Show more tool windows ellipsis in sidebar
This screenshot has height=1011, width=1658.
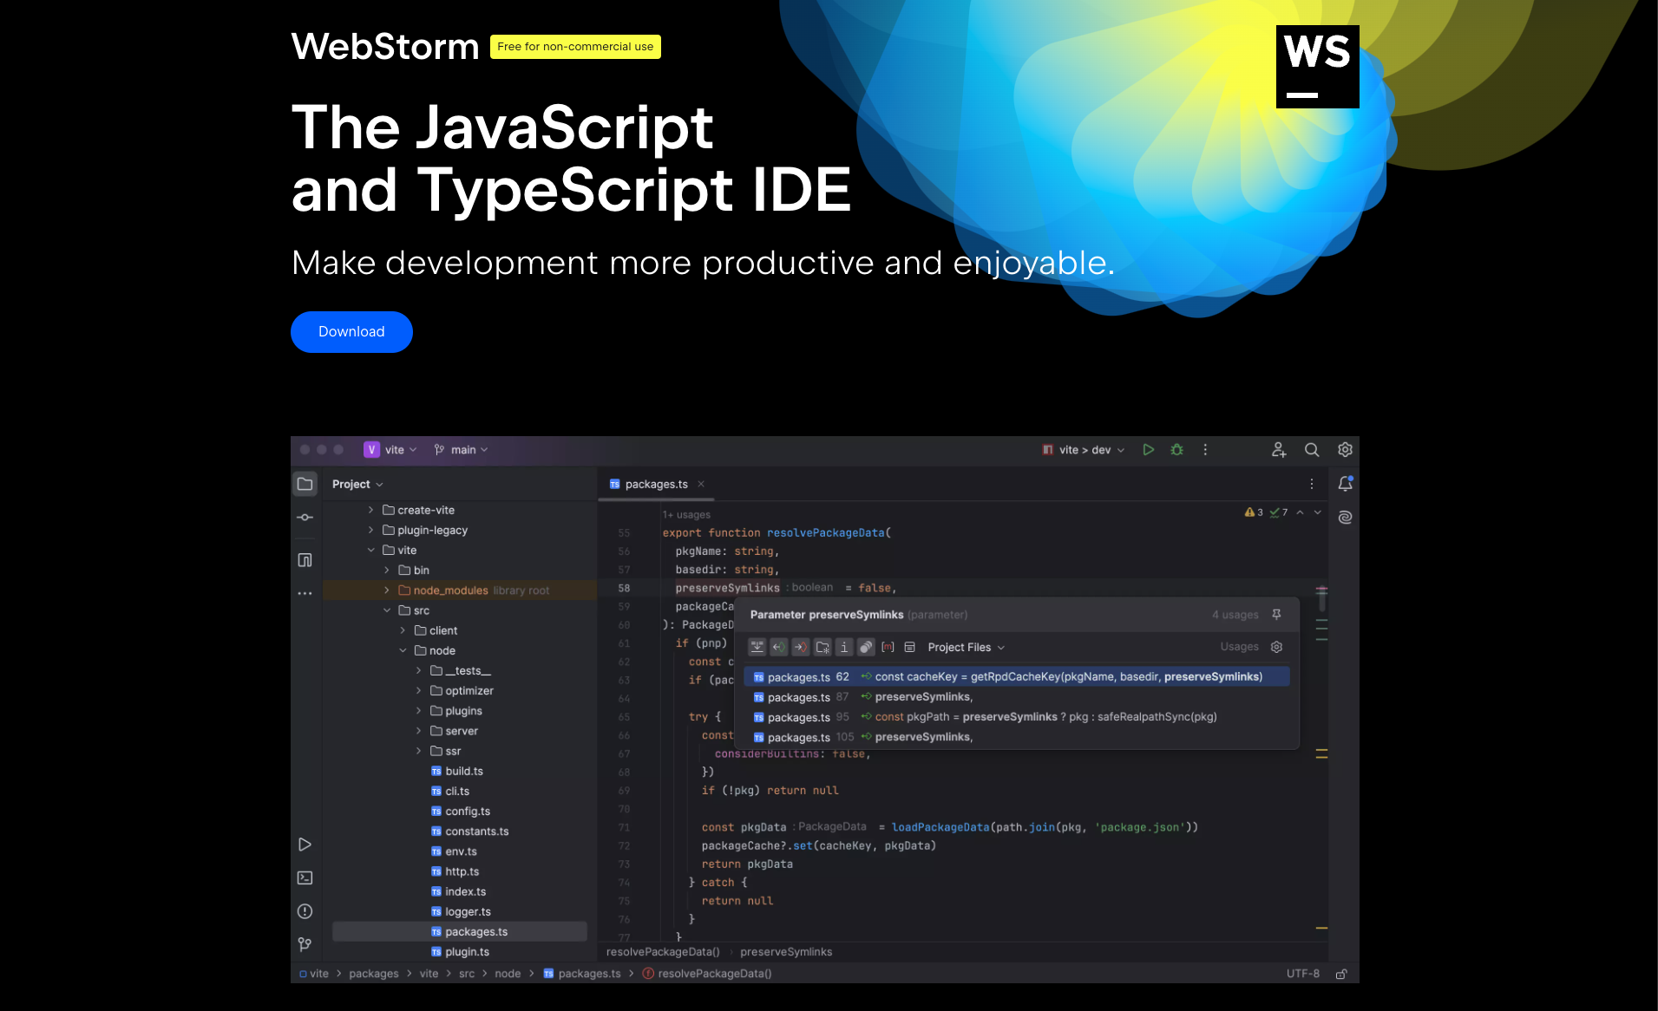(x=305, y=594)
